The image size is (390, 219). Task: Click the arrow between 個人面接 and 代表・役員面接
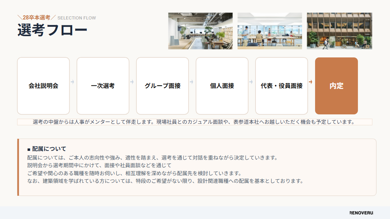pos(251,82)
